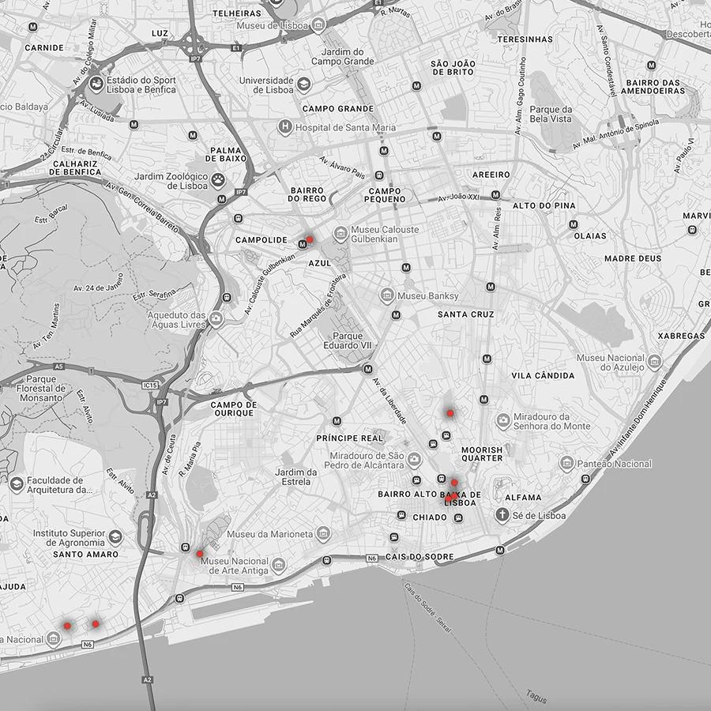Open the Sé de Lisboa church marker
The image size is (711, 711).
pyautogui.click(x=501, y=515)
